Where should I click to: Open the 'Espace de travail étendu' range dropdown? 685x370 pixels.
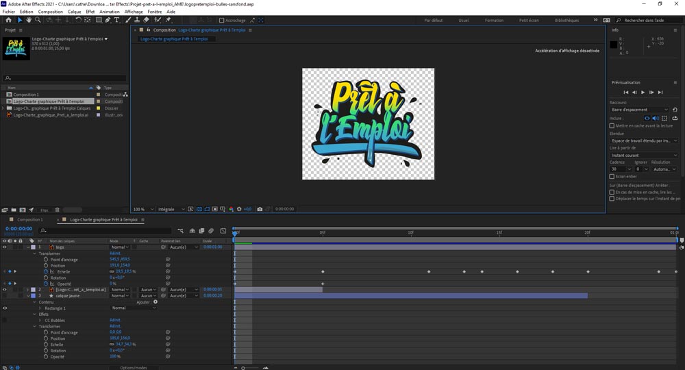[x=644, y=140]
